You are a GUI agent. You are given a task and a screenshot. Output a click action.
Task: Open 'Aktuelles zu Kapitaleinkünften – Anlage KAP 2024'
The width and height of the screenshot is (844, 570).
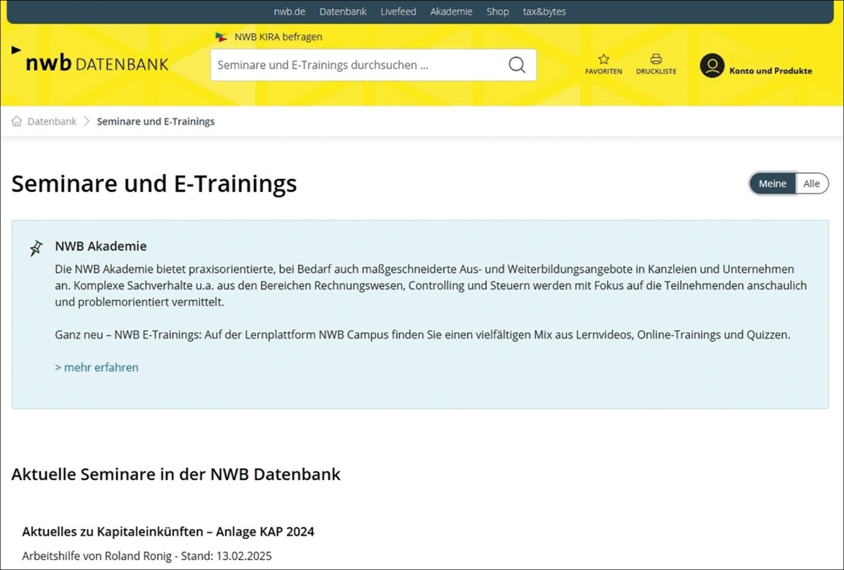(168, 531)
